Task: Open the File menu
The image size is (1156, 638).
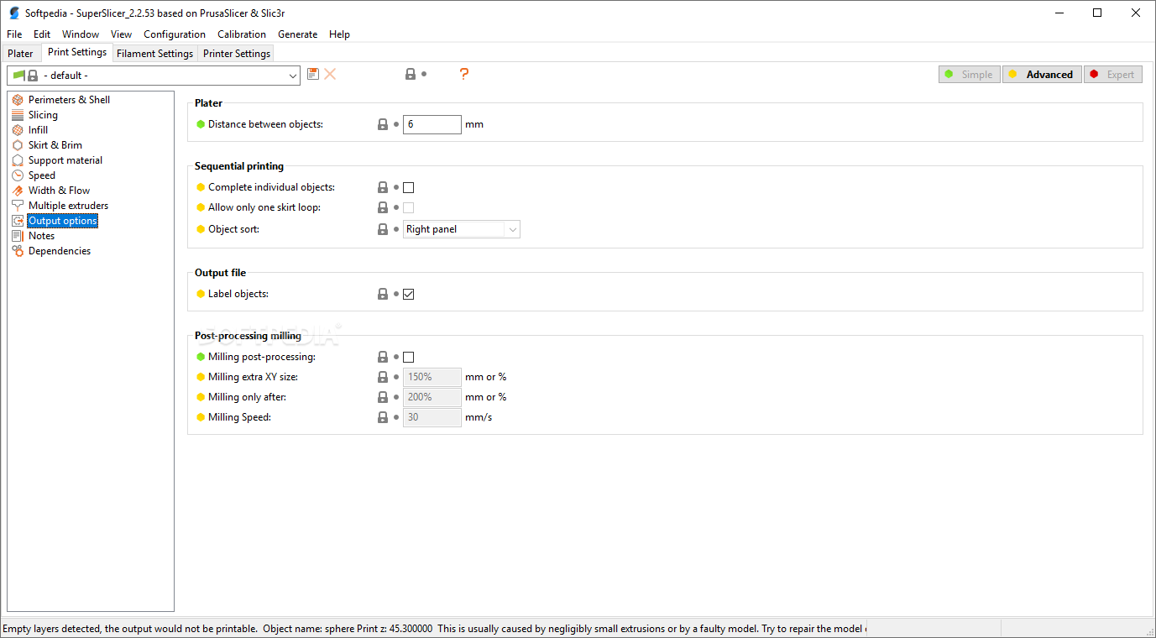Action: [x=14, y=34]
